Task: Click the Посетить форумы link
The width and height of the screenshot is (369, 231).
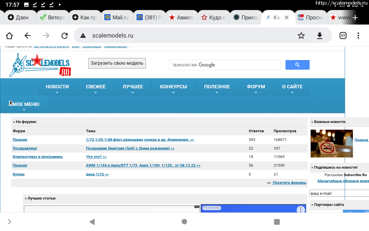Action: click(x=289, y=183)
